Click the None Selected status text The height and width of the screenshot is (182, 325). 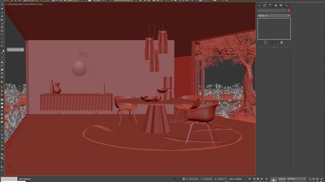pyautogui.click(x=24, y=179)
